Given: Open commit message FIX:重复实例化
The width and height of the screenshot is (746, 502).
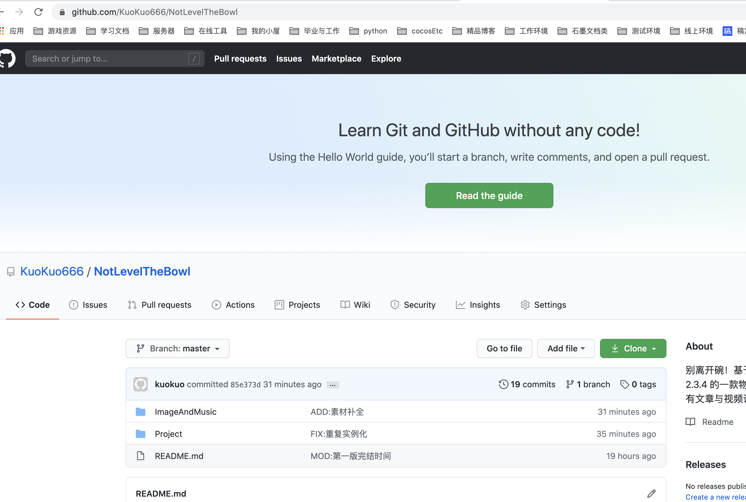Looking at the screenshot, I should point(339,434).
